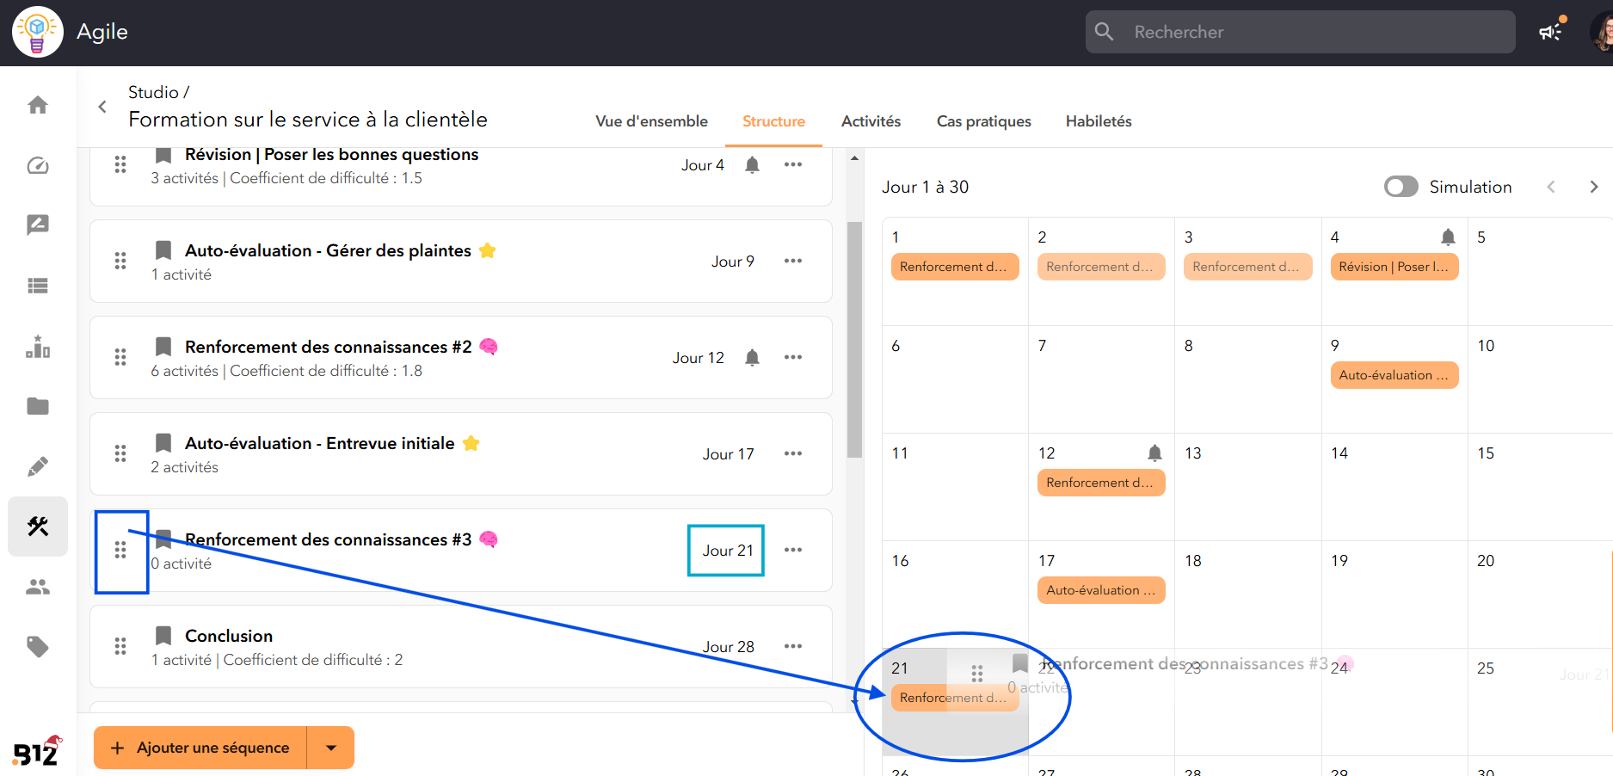Screen dimensions: 1613x776
Task: Open the home icon in sidebar
Action: click(x=38, y=105)
